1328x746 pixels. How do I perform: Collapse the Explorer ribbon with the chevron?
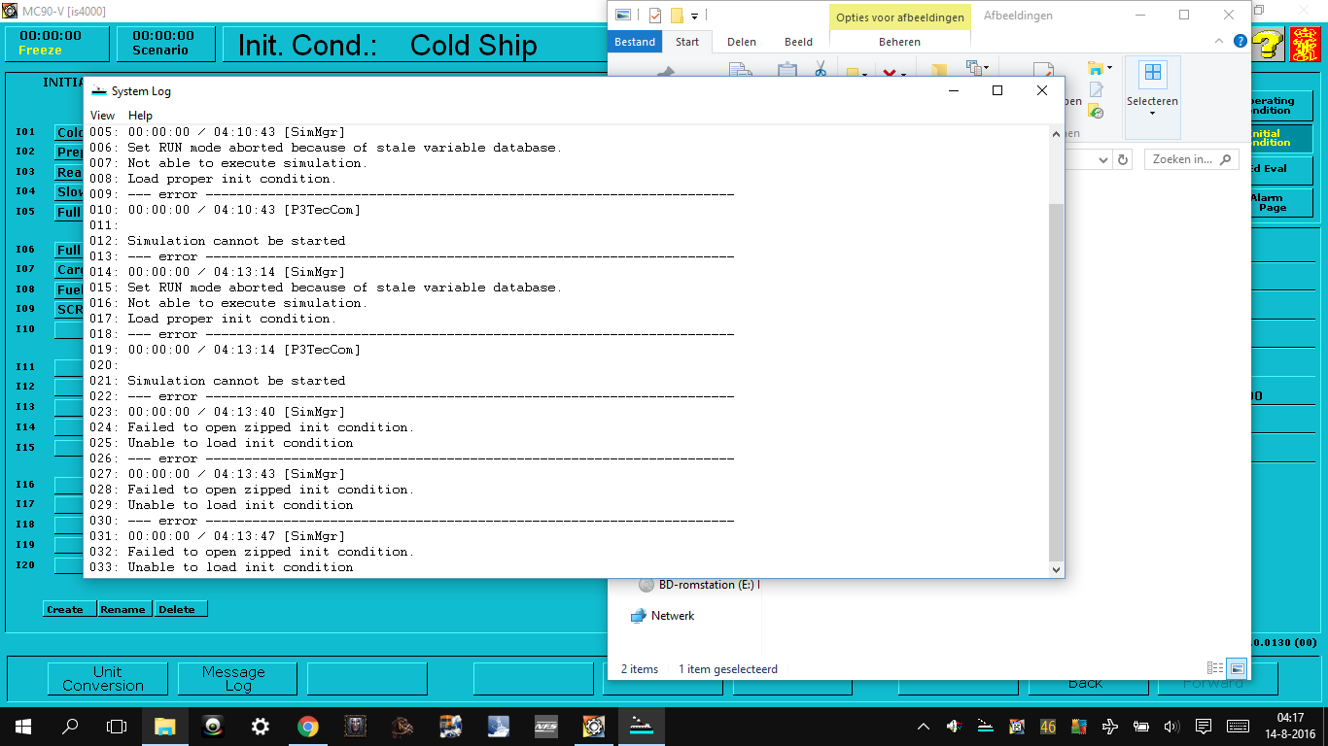(1219, 42)
